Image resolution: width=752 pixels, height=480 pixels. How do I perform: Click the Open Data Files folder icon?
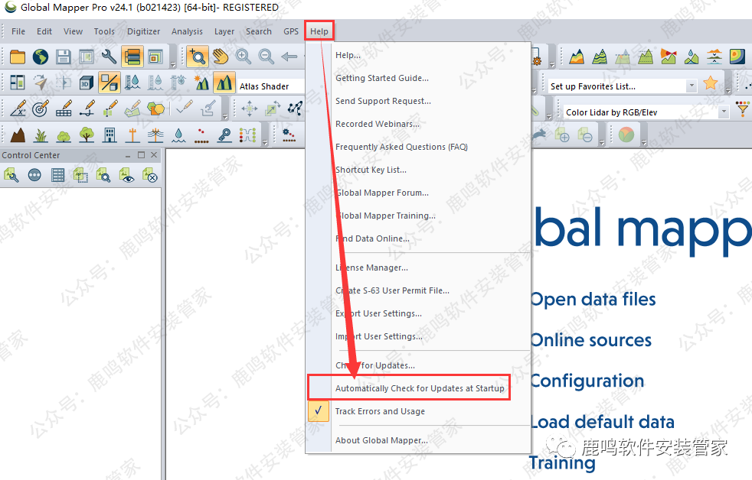(17, 57)
